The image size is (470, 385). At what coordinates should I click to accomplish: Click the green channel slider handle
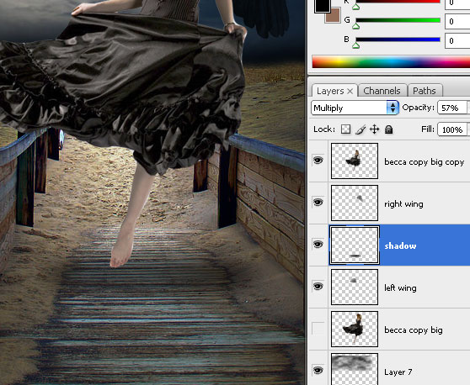click(355, 26)
